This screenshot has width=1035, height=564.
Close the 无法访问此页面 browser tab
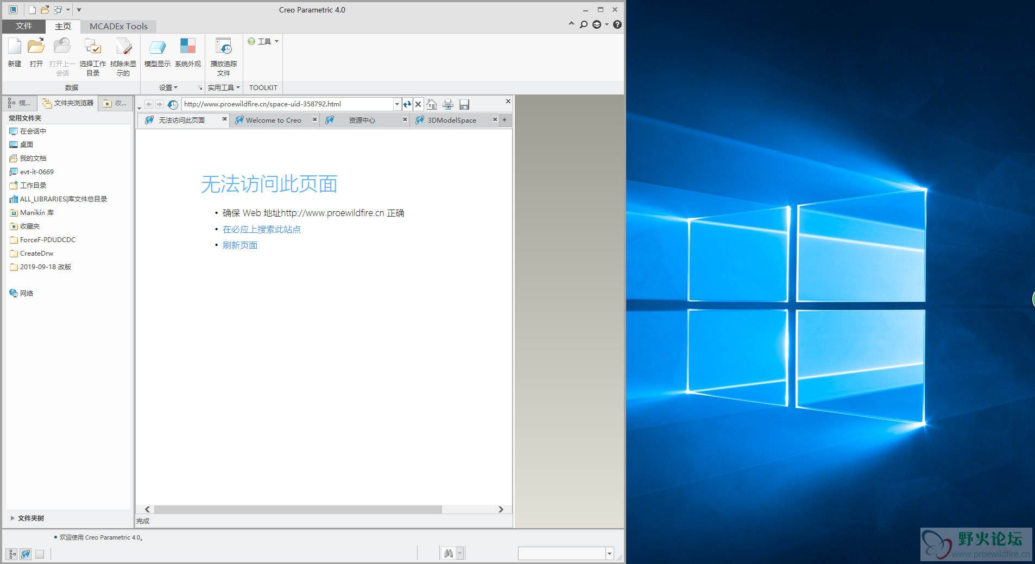pos(224,119)
